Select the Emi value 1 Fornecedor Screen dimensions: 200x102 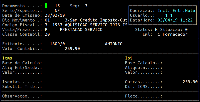(x=173, y=34)
